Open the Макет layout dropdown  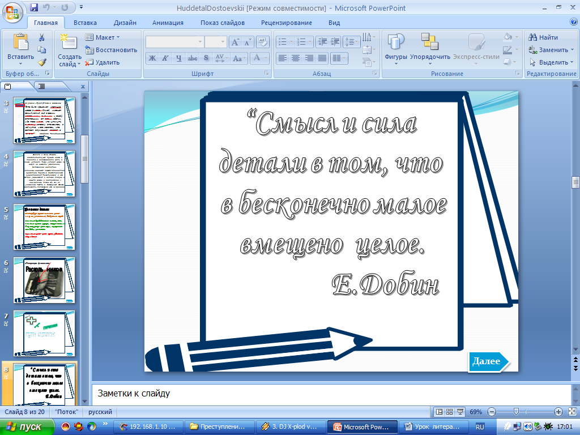103,37
